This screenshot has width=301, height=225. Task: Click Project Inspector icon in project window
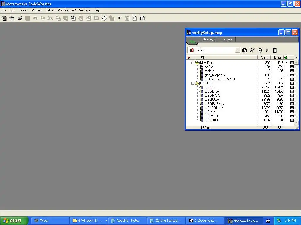point(275,50)
